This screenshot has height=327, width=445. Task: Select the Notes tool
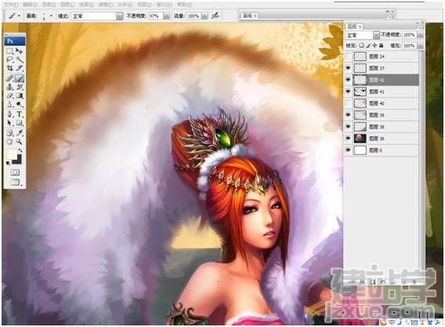[x=10, y=132]
